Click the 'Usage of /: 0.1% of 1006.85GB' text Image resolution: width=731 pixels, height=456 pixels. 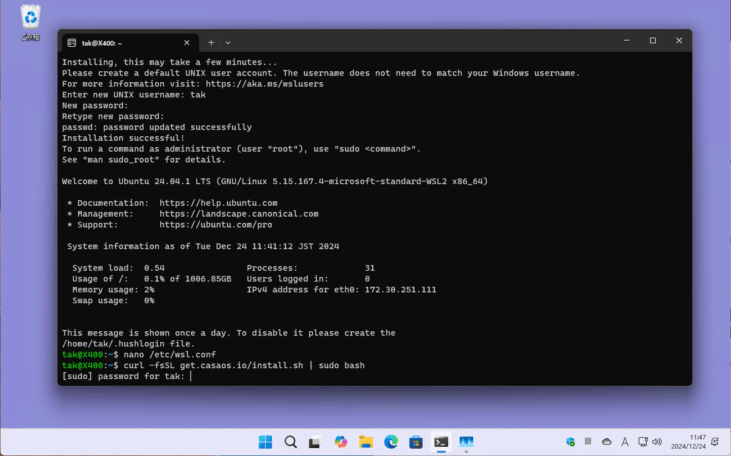(152, 279)
